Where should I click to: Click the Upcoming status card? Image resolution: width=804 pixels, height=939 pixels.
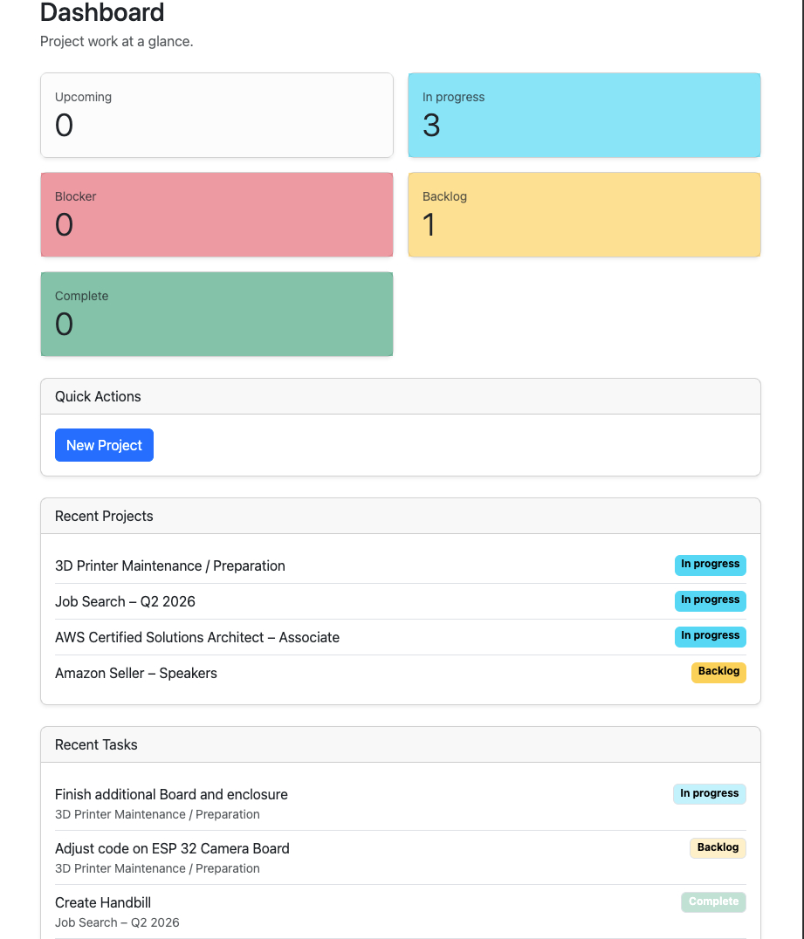tap(216, 114)
